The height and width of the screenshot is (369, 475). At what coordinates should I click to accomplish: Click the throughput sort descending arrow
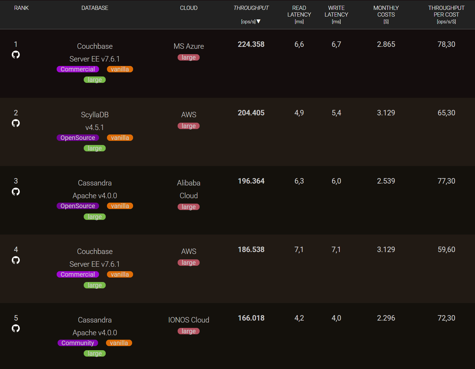tap(259, 21)
